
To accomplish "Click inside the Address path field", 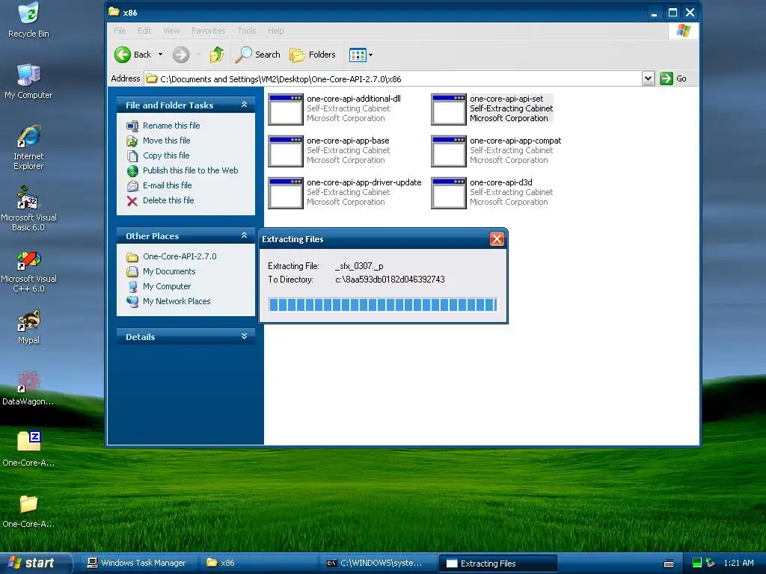I will 393,78.
